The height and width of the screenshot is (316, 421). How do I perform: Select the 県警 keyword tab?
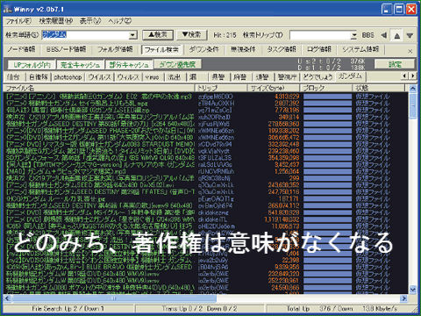218,77
